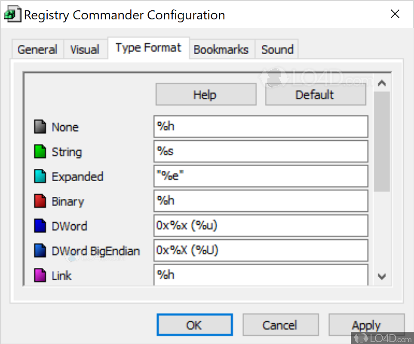414x344 pixels.
Task: Click the scrollbar down arrow
Action: tap(382, 277)
